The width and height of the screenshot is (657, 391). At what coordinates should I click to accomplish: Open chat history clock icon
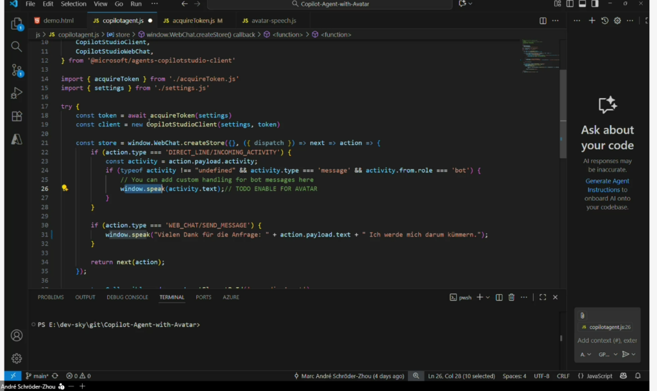604,21
